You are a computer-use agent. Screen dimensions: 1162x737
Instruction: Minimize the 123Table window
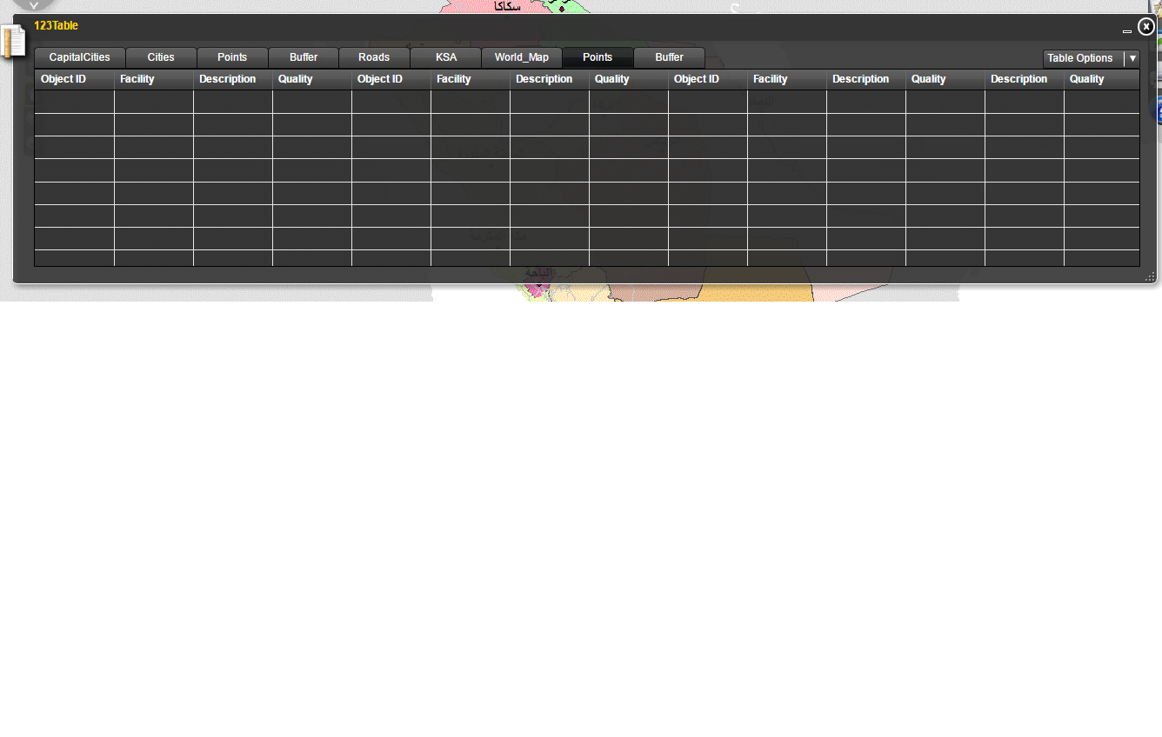point(1127,31)
